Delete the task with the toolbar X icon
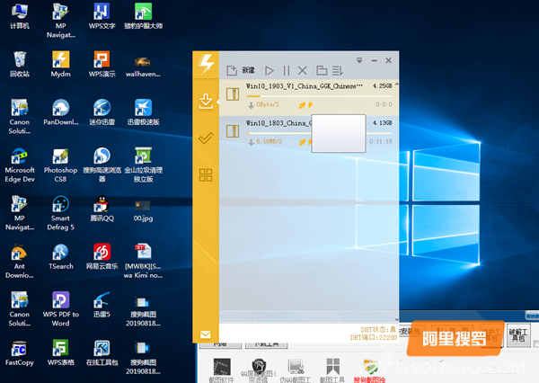This screenshot has height=383, width=539. 303,71
